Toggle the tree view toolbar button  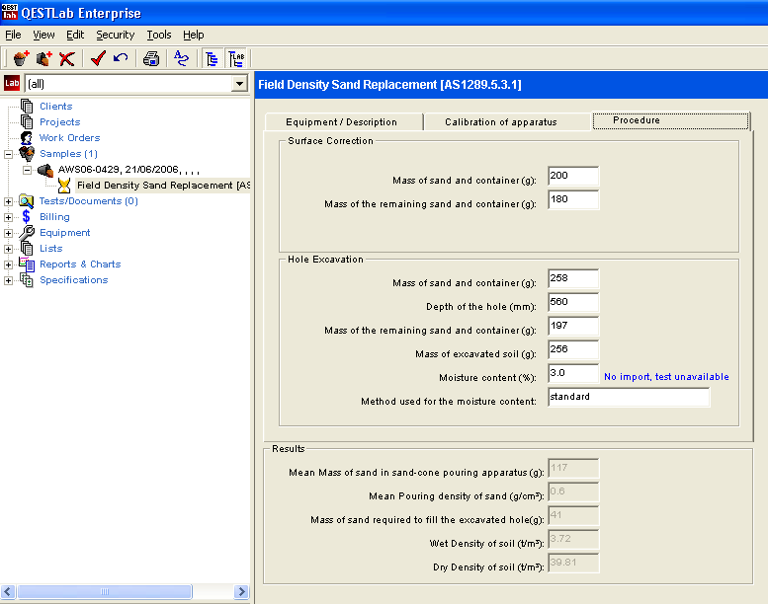point(212,58)
